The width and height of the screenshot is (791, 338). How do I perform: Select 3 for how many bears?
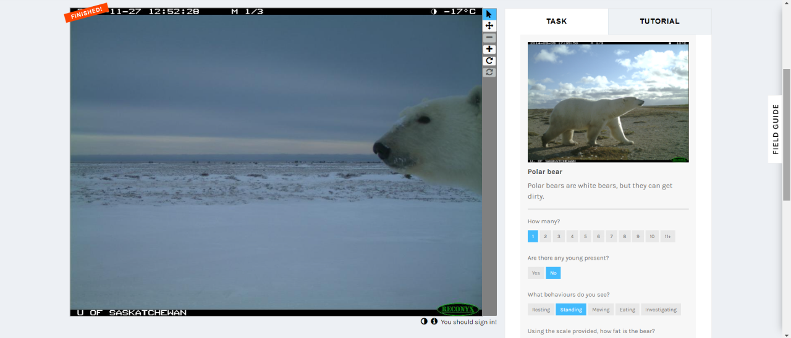click(559, 236)
